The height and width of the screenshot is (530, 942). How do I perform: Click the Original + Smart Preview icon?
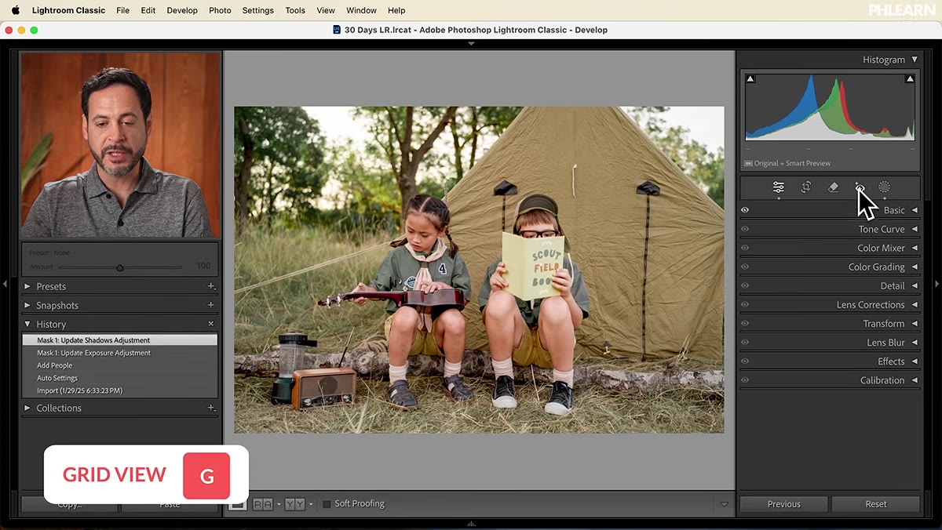pos(749,163)
